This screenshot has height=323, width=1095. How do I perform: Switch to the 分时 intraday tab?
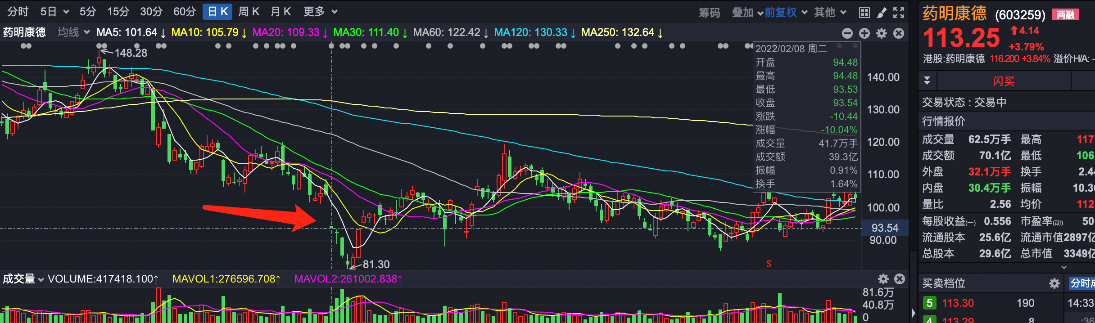pos(18,12)
